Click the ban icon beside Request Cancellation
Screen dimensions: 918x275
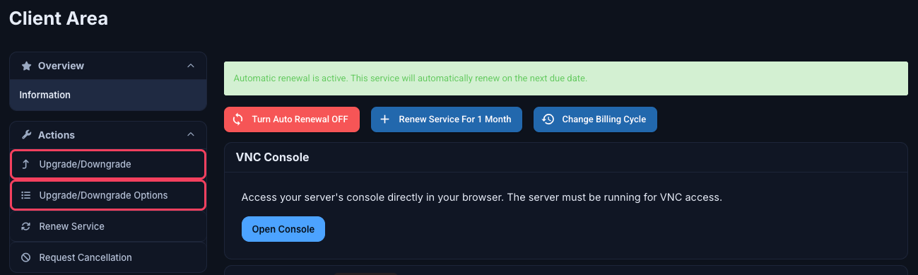(26, 257)
